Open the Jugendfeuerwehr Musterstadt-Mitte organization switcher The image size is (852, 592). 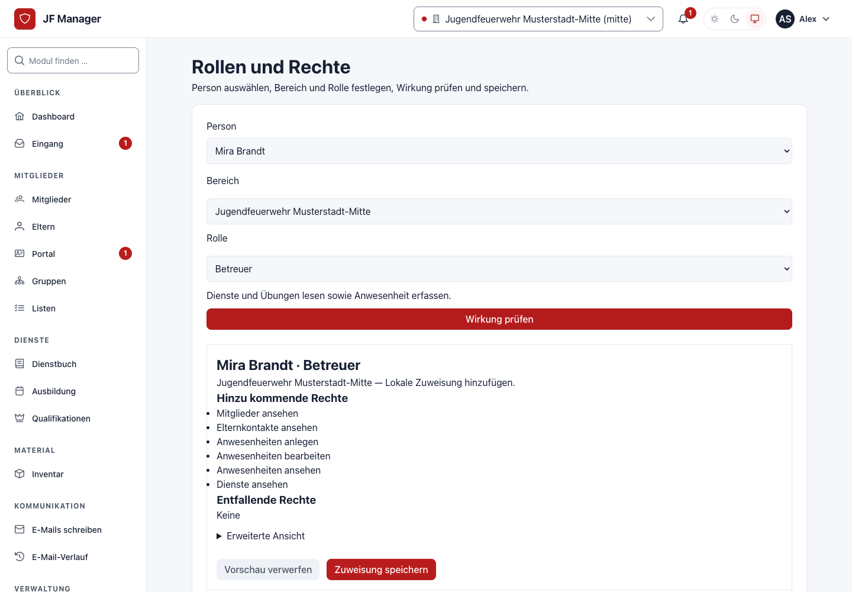point(538,19)
